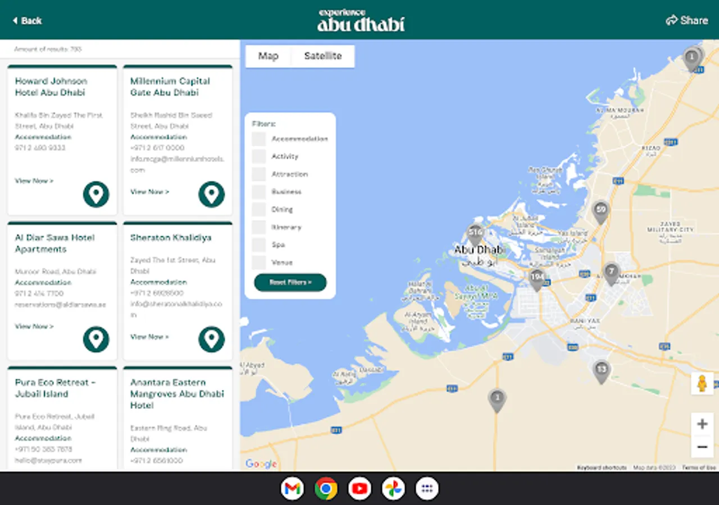The height and width of the screenshot is (505, 719).
Task: Tick the Activity filter checkbox
Action: click(258, 157)
